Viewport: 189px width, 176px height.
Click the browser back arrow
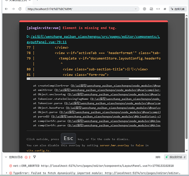click(x=6, y=9)
